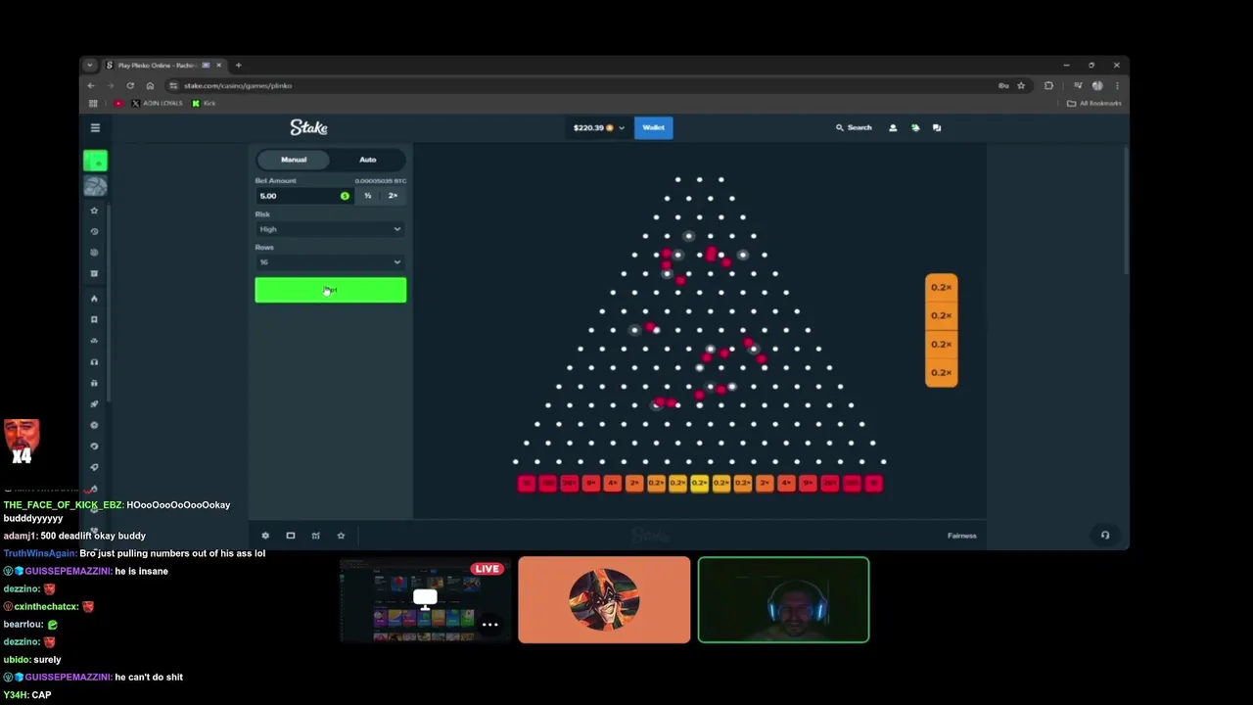Open Recent history icon in left sidebar
This screenshot has width=1253, height=705.
coord(95,232)
